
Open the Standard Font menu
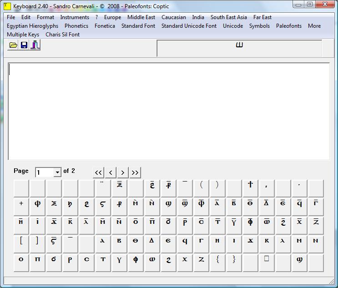pyautogui.click(x=138, y=26)
